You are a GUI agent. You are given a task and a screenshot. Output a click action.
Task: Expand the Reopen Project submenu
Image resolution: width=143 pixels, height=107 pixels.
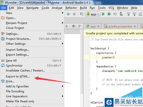pyautogui.click(x=32, y=23)
